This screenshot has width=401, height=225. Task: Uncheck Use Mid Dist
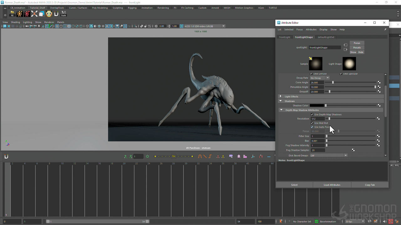[312, 123]
